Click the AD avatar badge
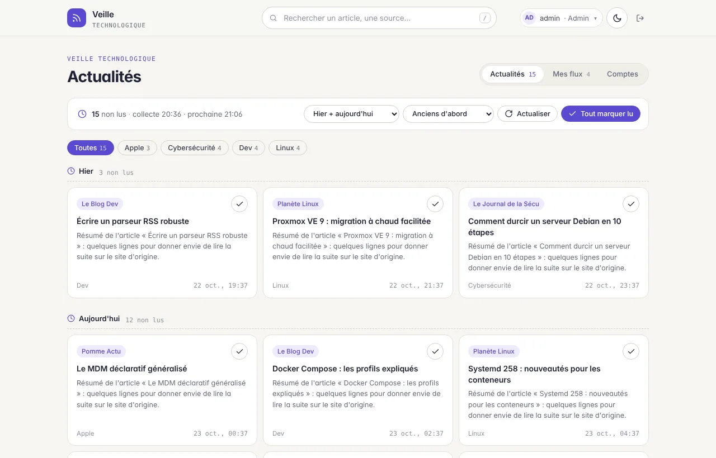The width and height of the screenshot is (716, 458). point(529,18)
